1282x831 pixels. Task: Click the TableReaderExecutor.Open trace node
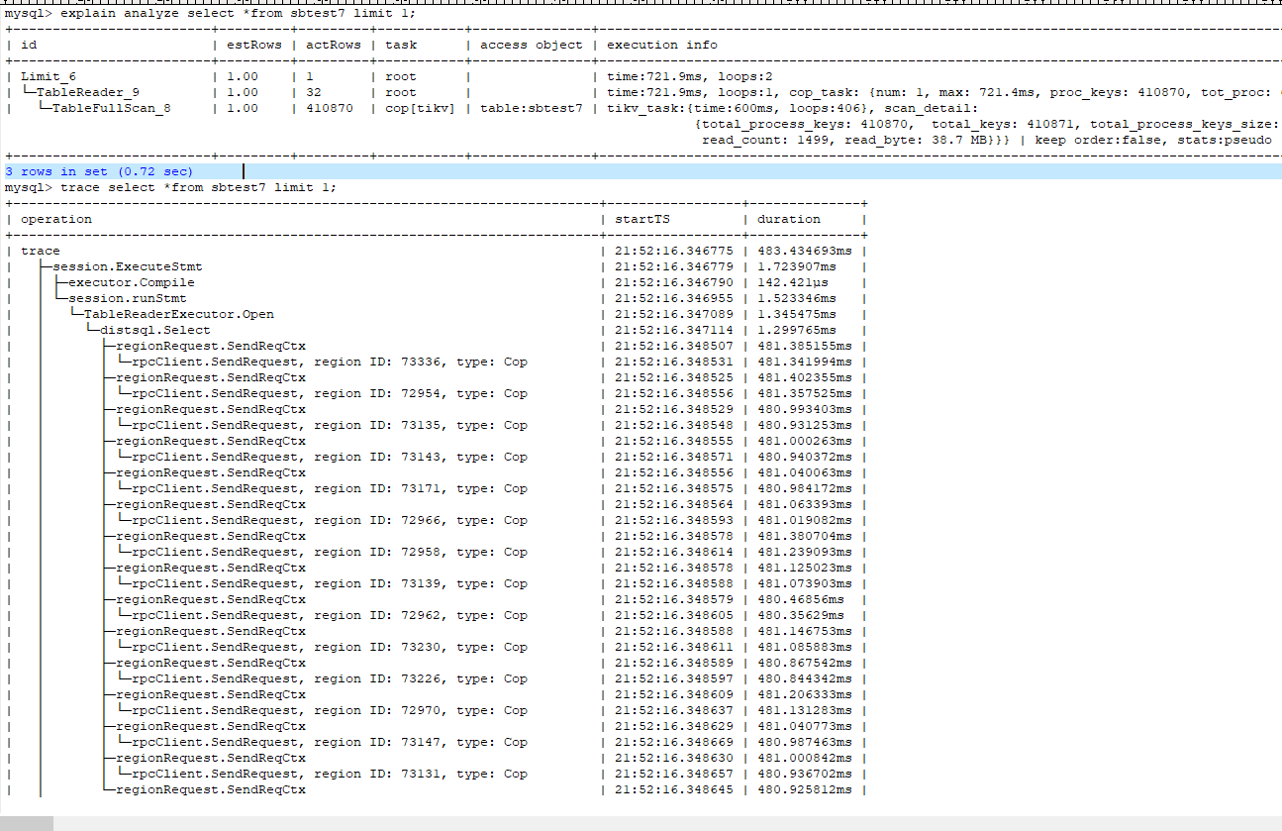point(178,314)
